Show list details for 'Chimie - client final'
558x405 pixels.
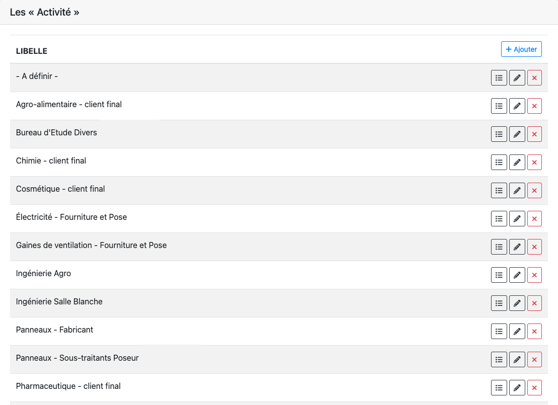coord(499,163)
